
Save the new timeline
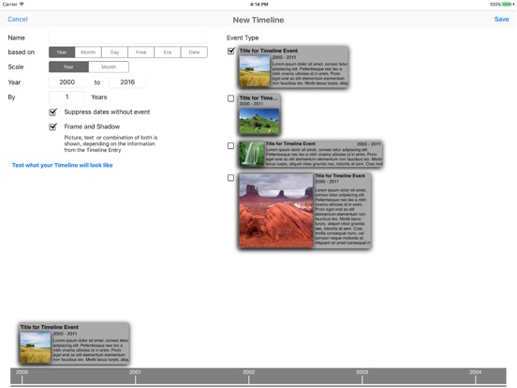point(501,19)
